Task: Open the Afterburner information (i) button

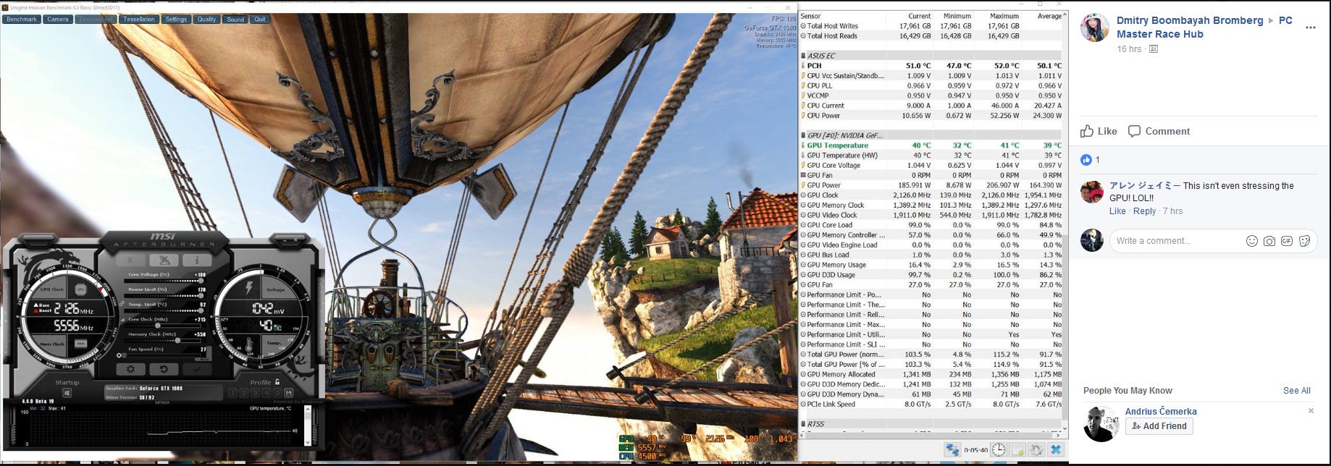Action: [197, 260]
